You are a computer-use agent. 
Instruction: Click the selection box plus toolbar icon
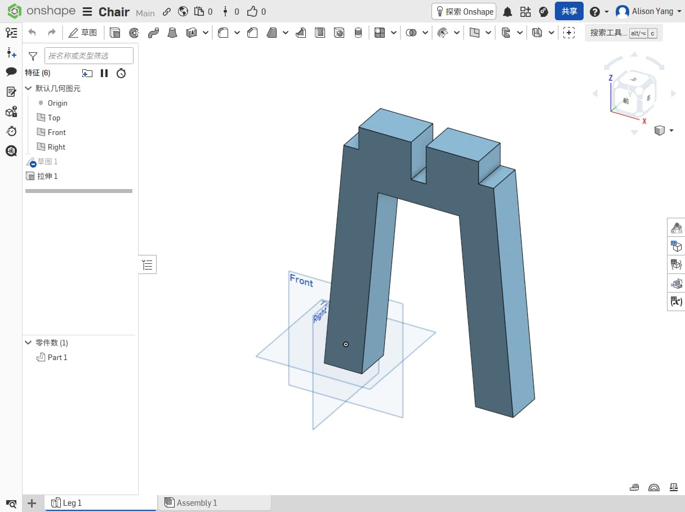[569, 33]
